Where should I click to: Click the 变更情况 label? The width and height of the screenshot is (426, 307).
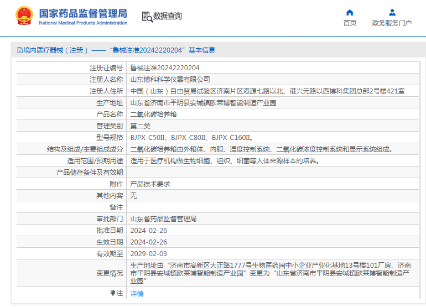[x=110, y=273]
